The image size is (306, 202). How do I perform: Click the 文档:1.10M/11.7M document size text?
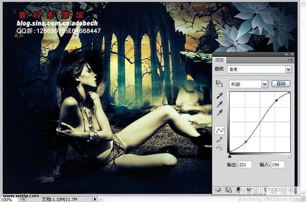coord(60,199)
